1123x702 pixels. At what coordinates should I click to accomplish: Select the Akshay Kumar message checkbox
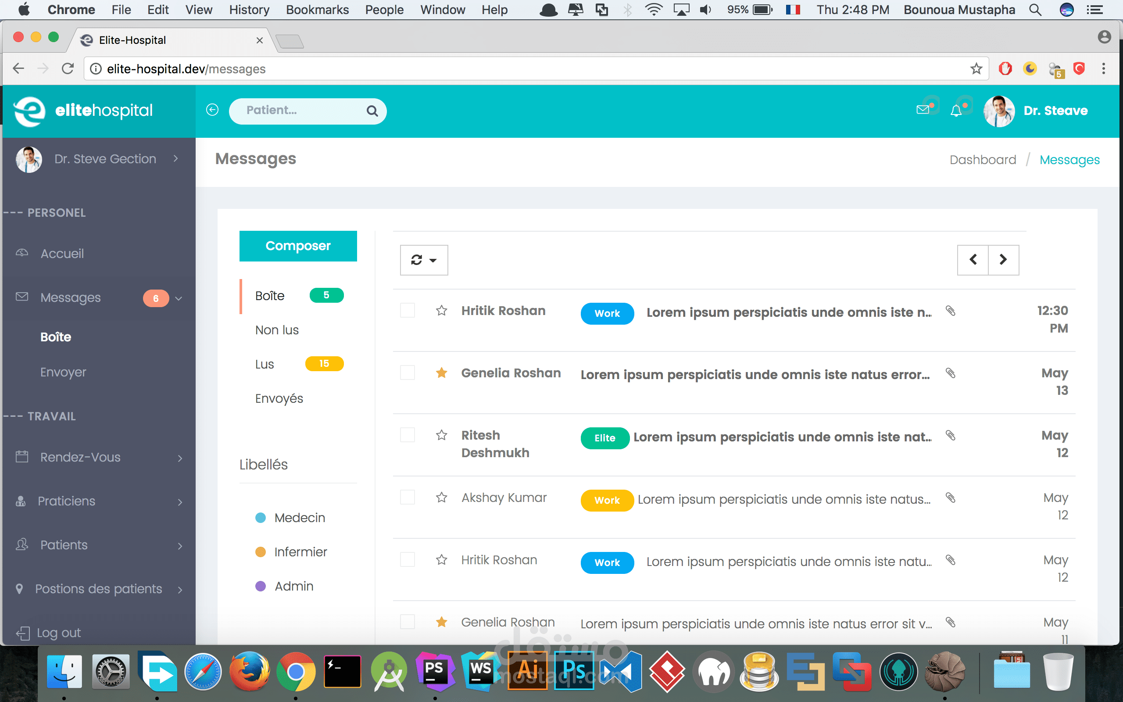(408, 498)
